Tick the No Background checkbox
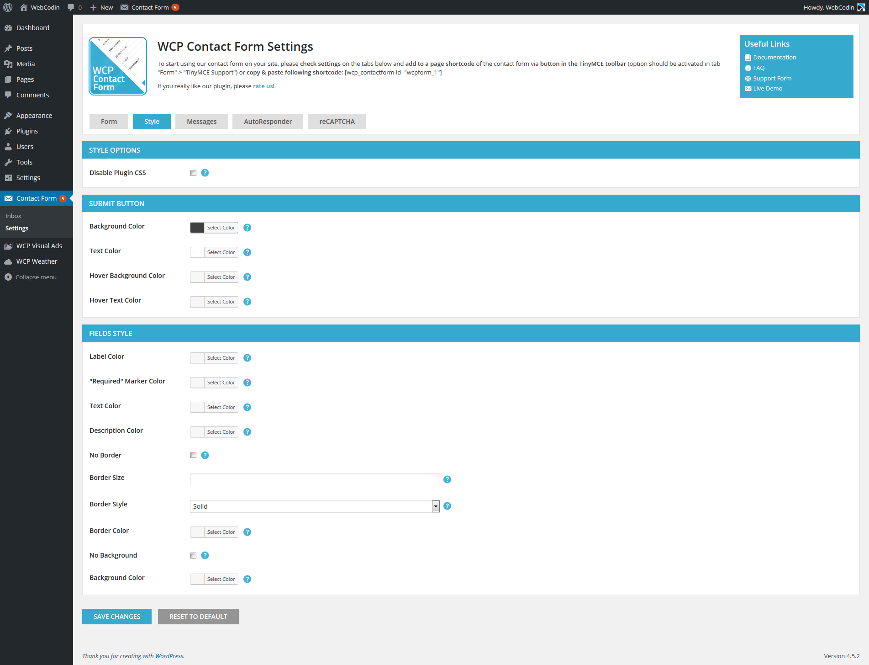This screenshot has width=869, height=665. click(x=193, y=555)
